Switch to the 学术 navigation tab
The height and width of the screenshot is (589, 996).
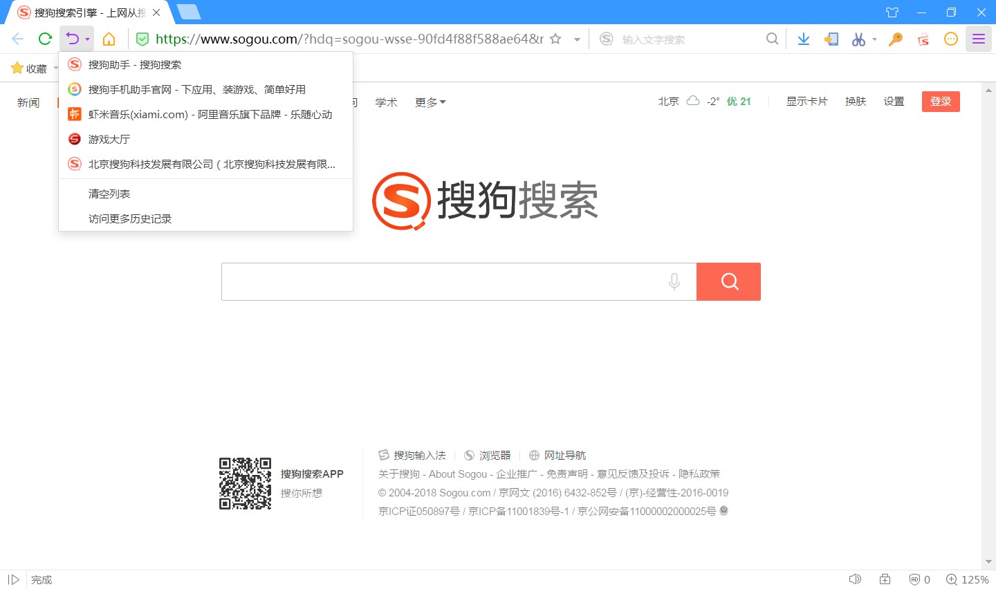[x=387, y=102]
